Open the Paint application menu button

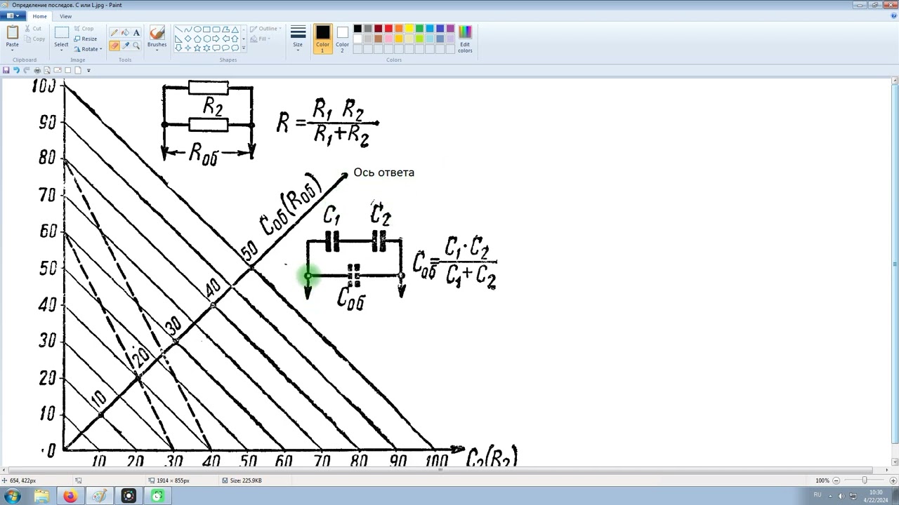tap(12, 16)
